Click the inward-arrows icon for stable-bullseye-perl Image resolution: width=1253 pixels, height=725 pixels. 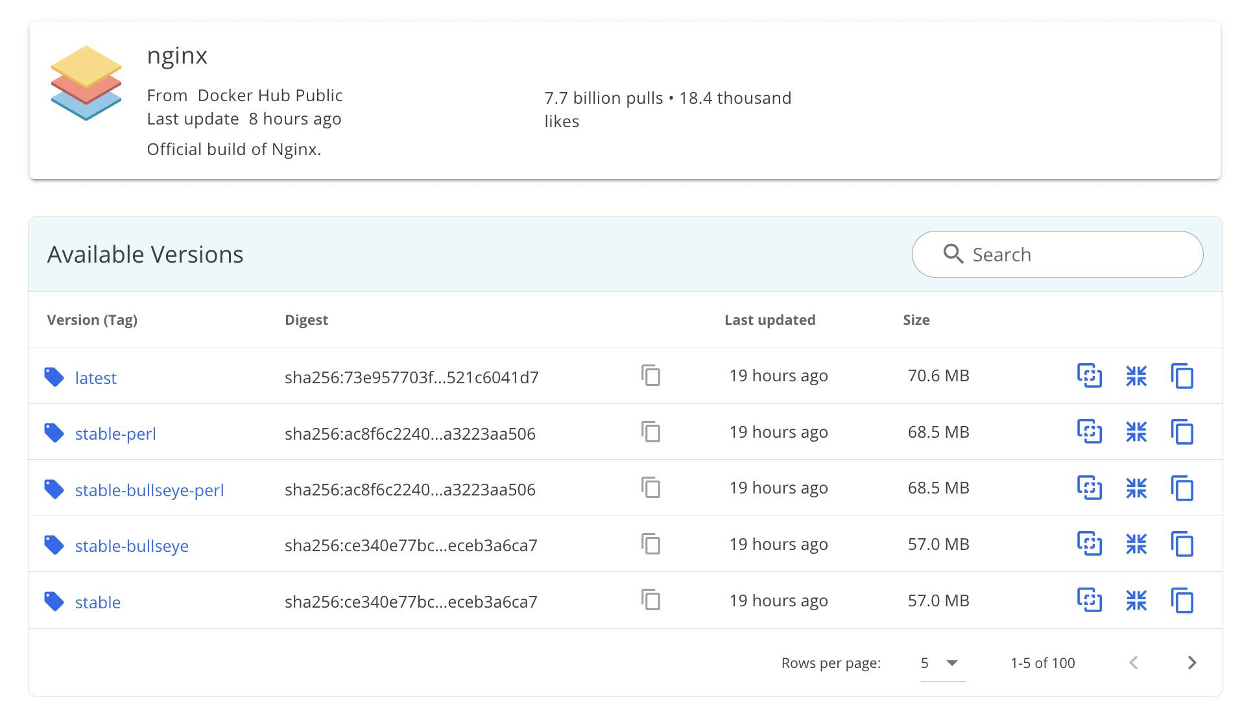(1136, 488)
